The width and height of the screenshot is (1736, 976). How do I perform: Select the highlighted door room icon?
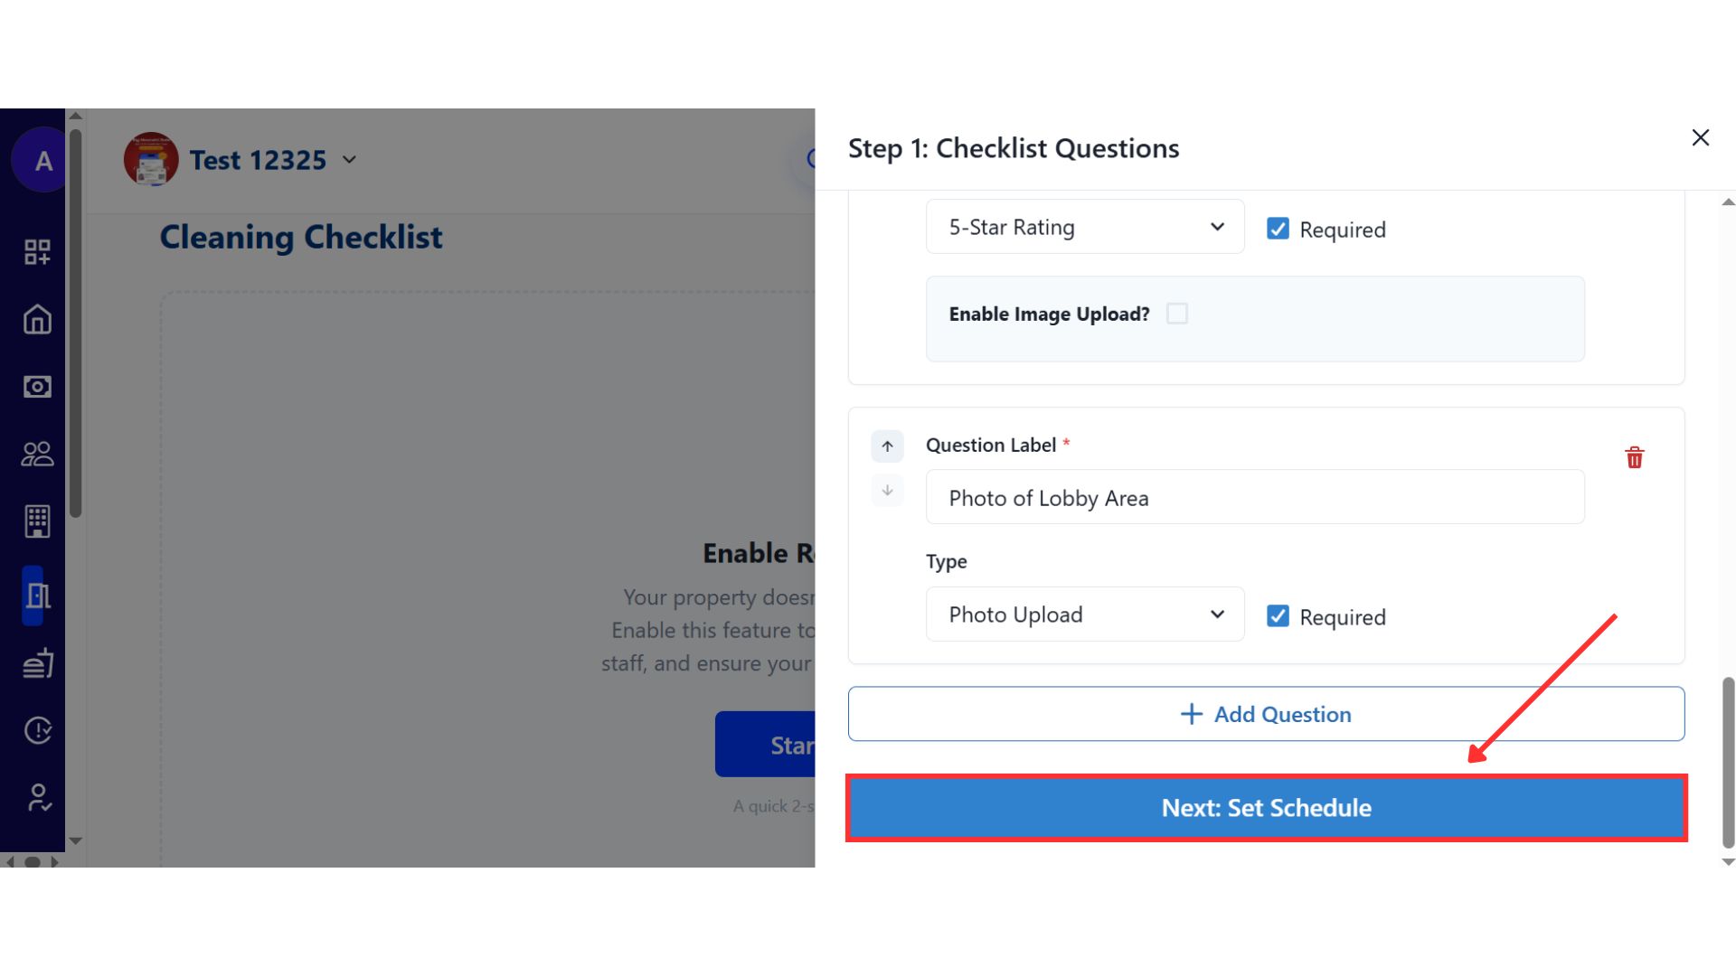[x=37, y=596]
